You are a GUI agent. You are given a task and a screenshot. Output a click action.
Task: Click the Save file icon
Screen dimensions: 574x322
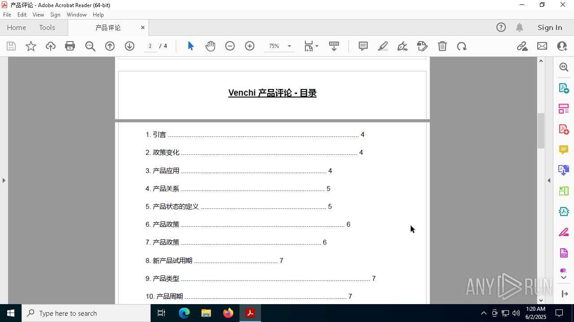click(x=11, y=46)
